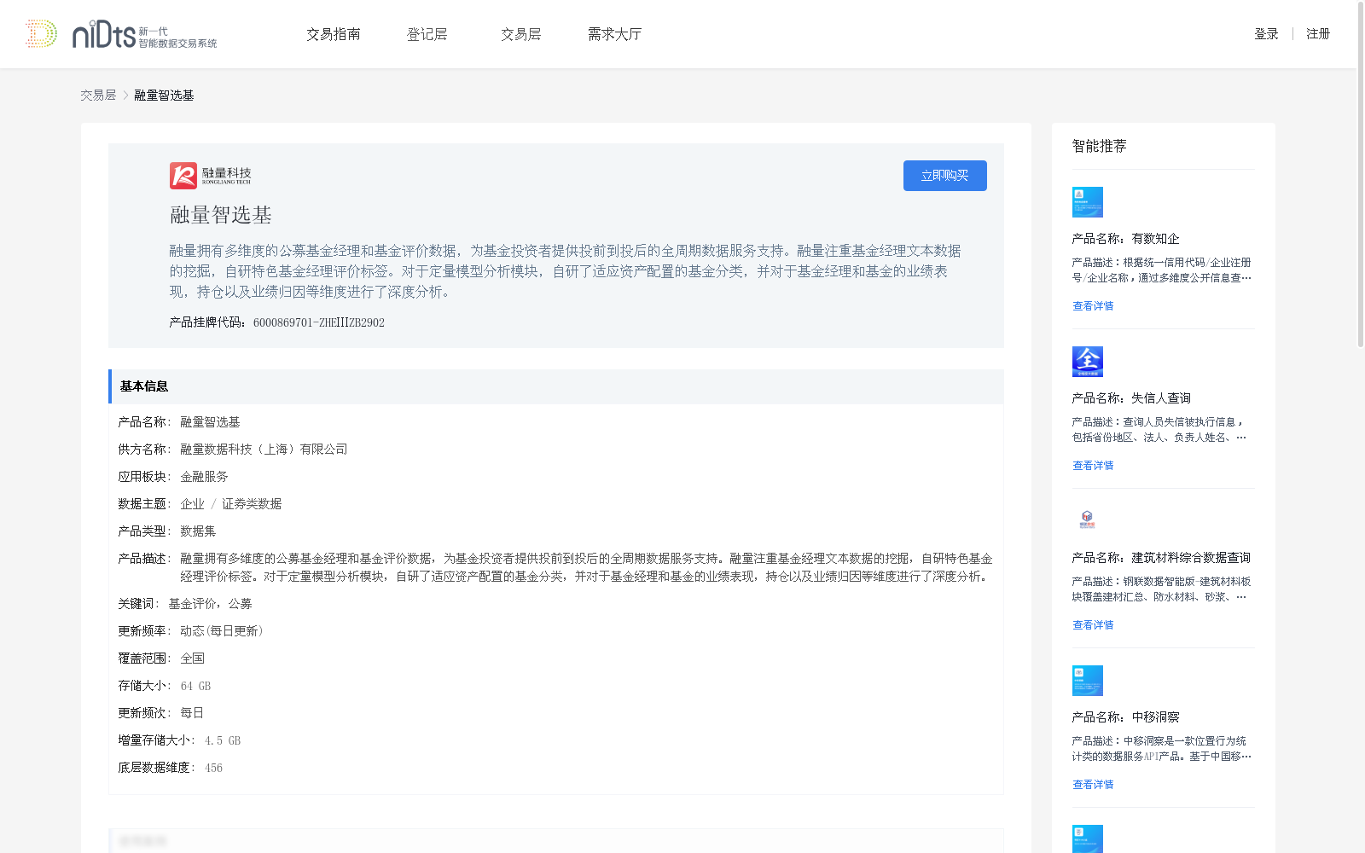The image size is (1365, 853).
Task: Click product name 产品名称：失信人查询
Action: click(x=1132, y=398)
